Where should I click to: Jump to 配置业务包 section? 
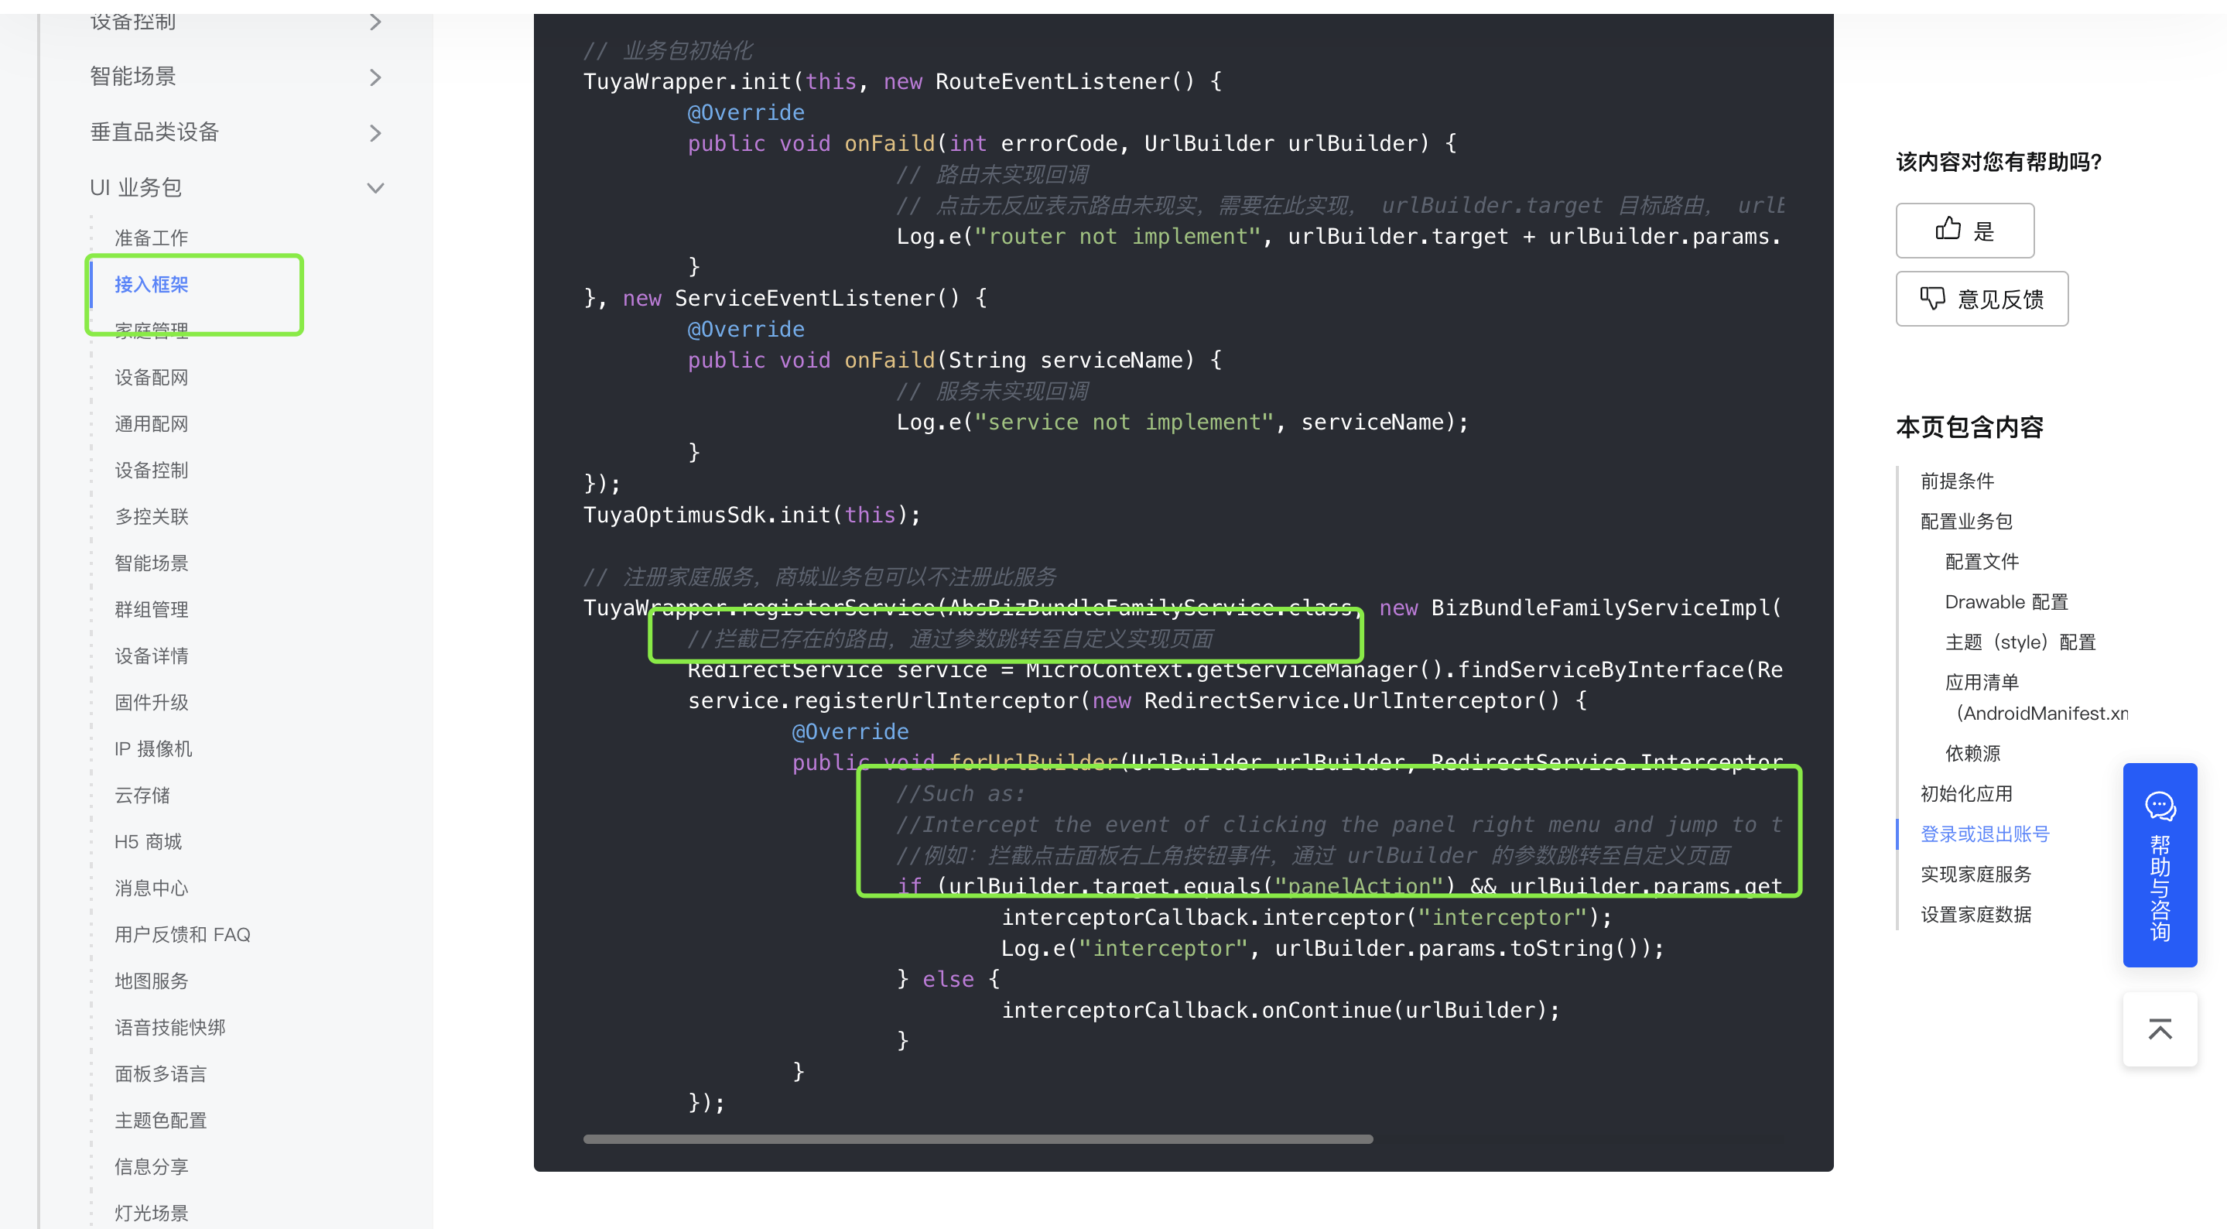point(1966,521)
